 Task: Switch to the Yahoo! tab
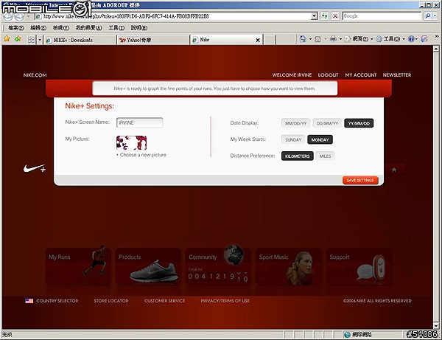(153, 40)
